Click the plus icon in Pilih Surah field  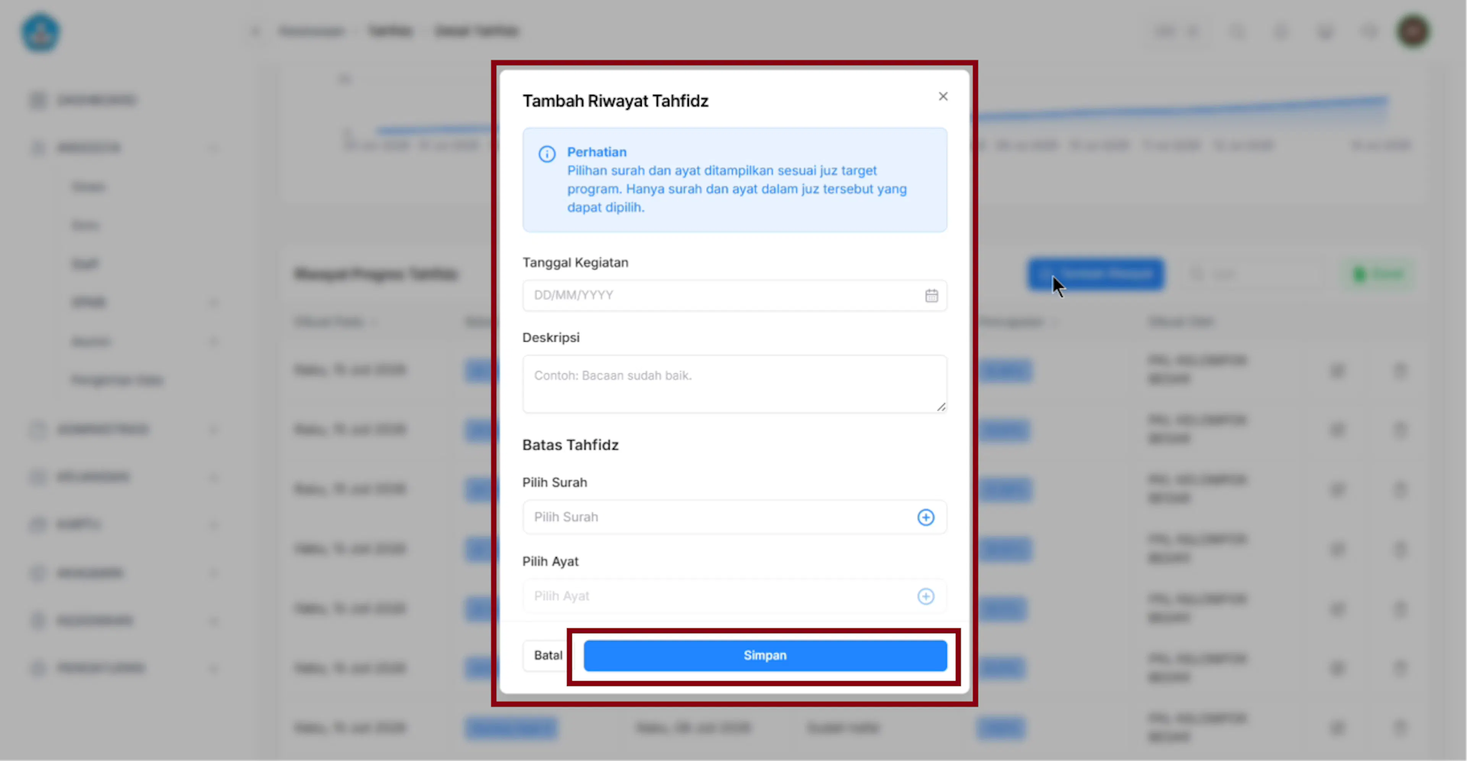(x=926, y=517)
